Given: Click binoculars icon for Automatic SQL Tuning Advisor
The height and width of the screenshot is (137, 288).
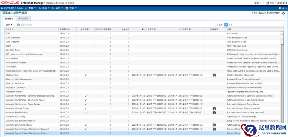Looking at the screenshot, I should 214,125.
